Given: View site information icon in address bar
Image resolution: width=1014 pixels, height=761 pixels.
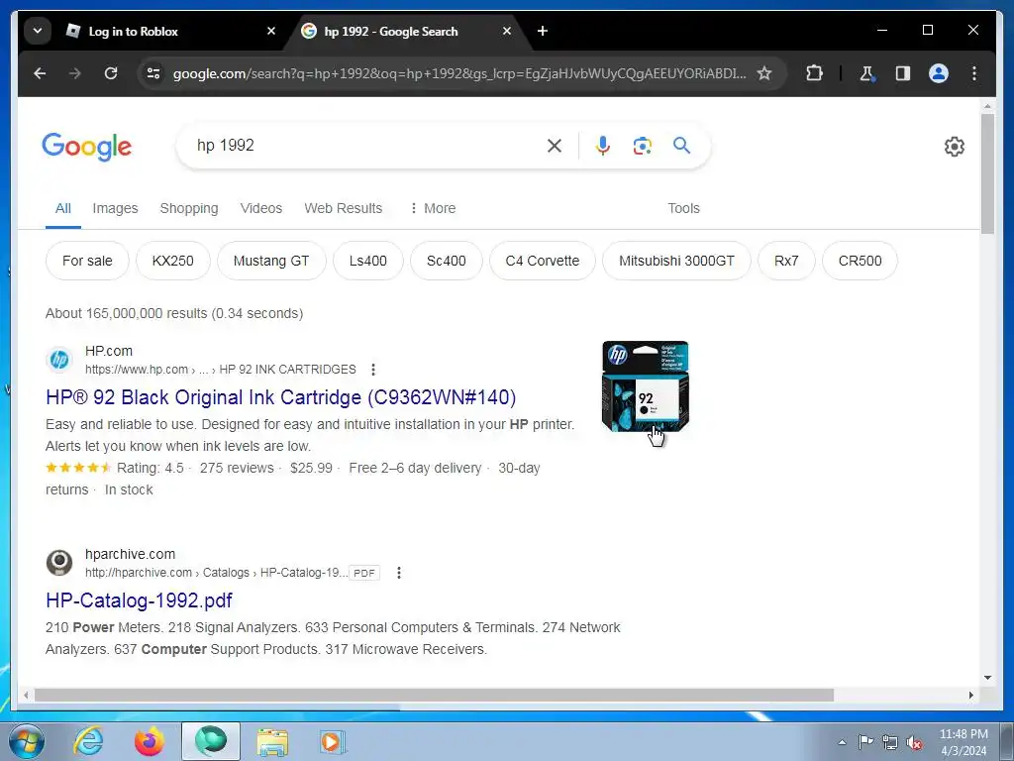Looking at the screenshot, I should 153,73.
